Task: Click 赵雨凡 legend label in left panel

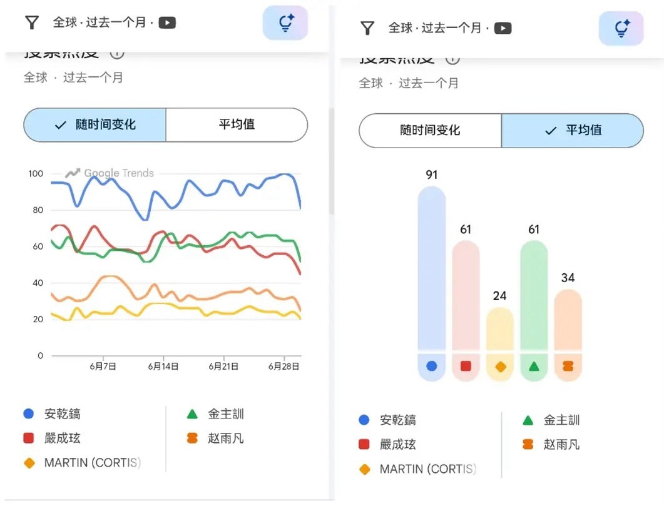Action: point(226,438)
